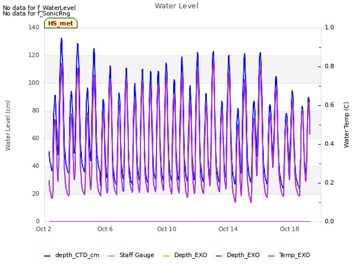Click the Water Level chart title
Viewport: 354px width, 266px height.
click(x=176, y=6)
